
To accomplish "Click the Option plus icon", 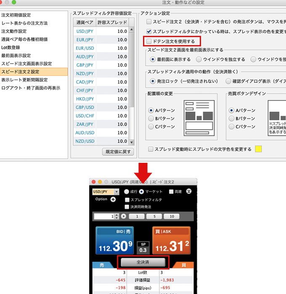I will pyautogui.click(x=113, y=200).
